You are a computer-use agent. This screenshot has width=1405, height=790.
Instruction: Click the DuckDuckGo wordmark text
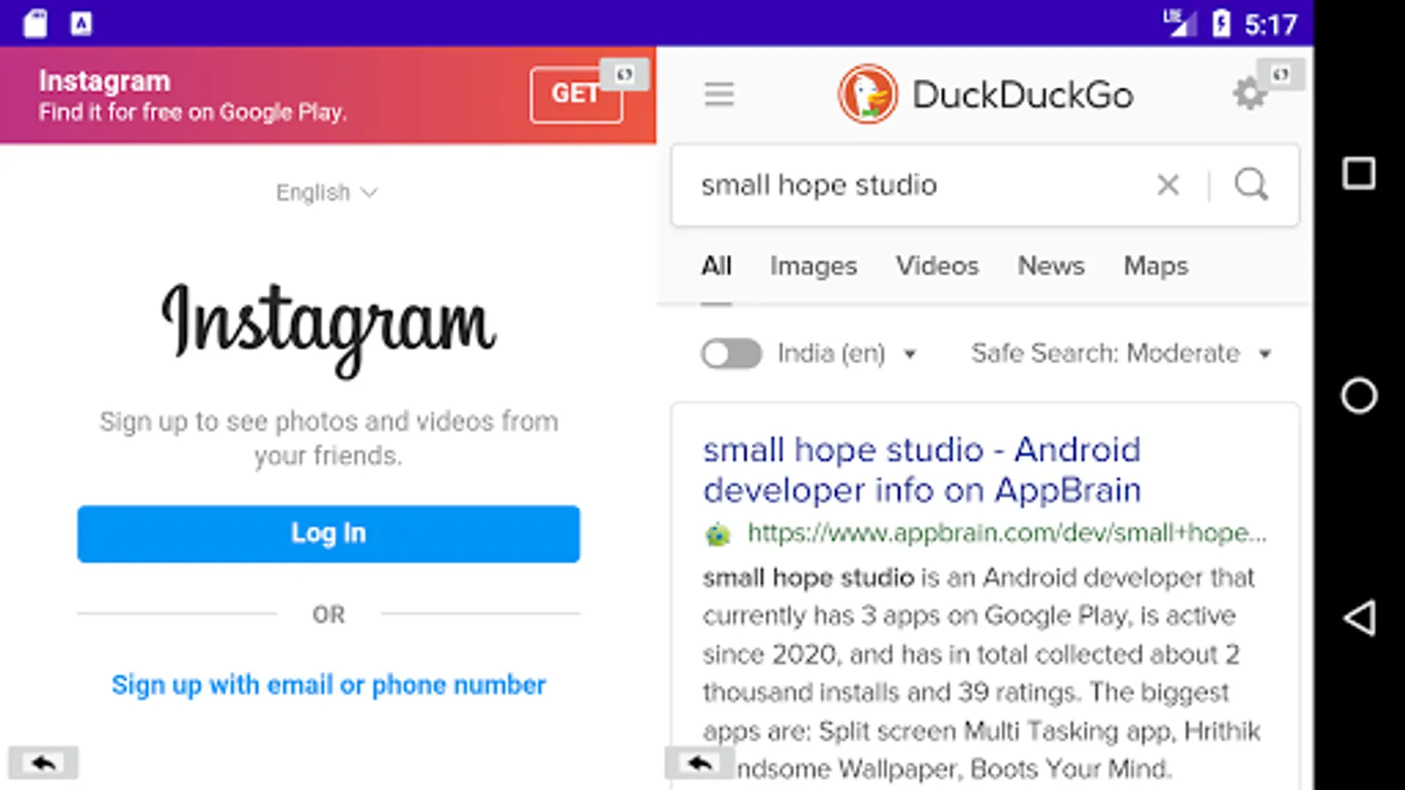point(1023,95)
